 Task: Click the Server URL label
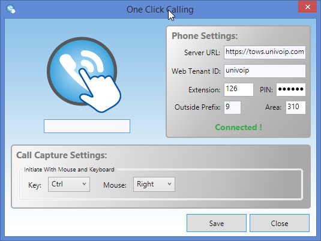[x=202, y=53]
